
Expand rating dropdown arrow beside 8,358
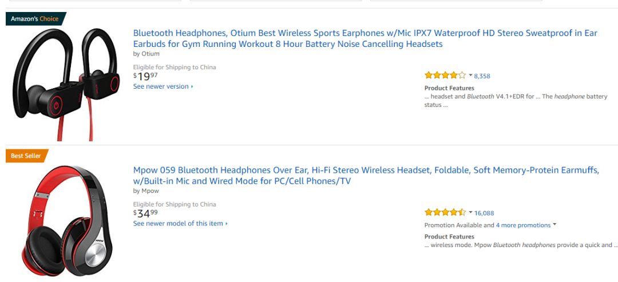pyautogui.click(x=470, y=76)
